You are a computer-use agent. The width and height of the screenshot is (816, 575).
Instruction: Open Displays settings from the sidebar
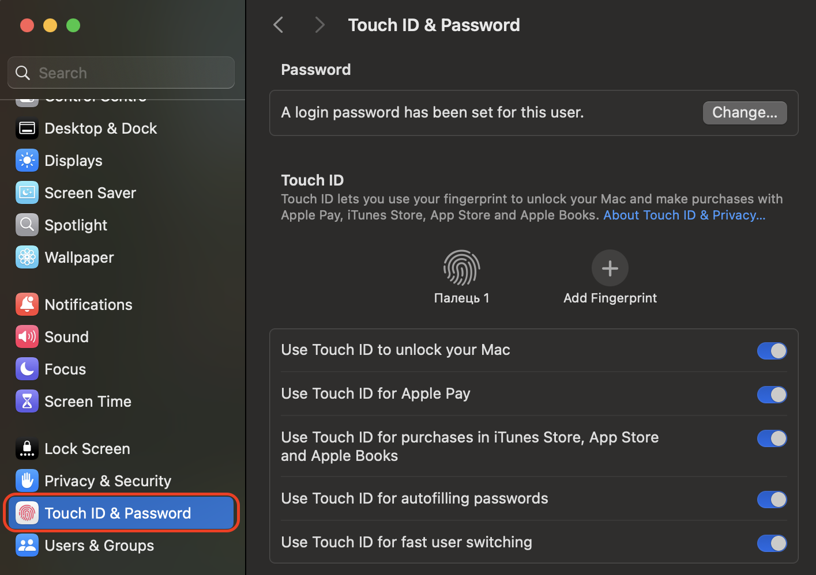pos(73,160)
